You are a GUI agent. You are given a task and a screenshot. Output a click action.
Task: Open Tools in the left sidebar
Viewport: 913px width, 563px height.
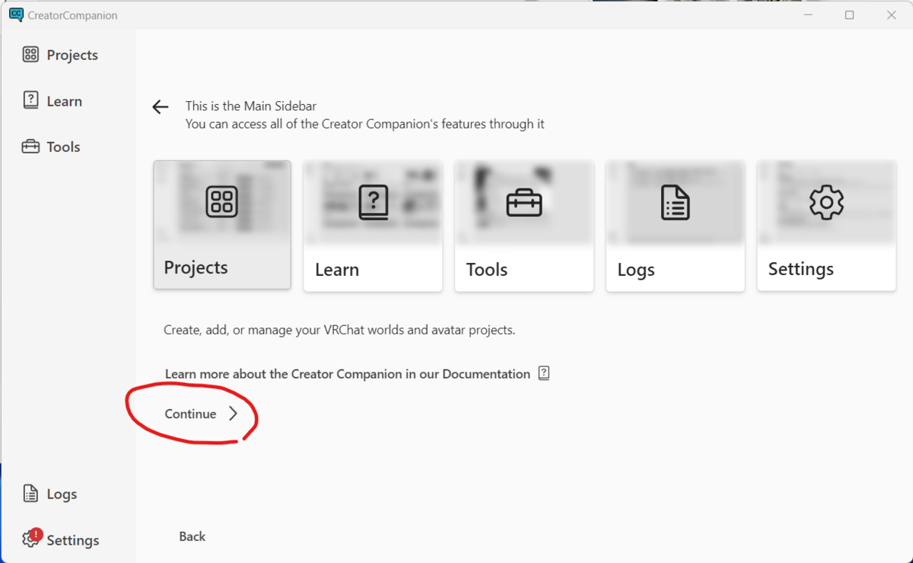click(x=52, y=147)
